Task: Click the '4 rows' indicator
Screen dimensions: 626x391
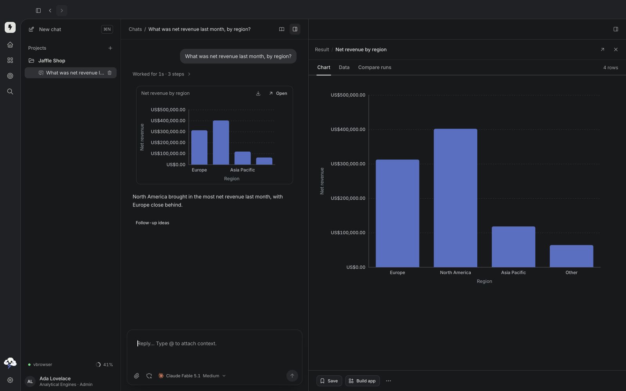Action: pyautogui.click(x=611, y=68)
